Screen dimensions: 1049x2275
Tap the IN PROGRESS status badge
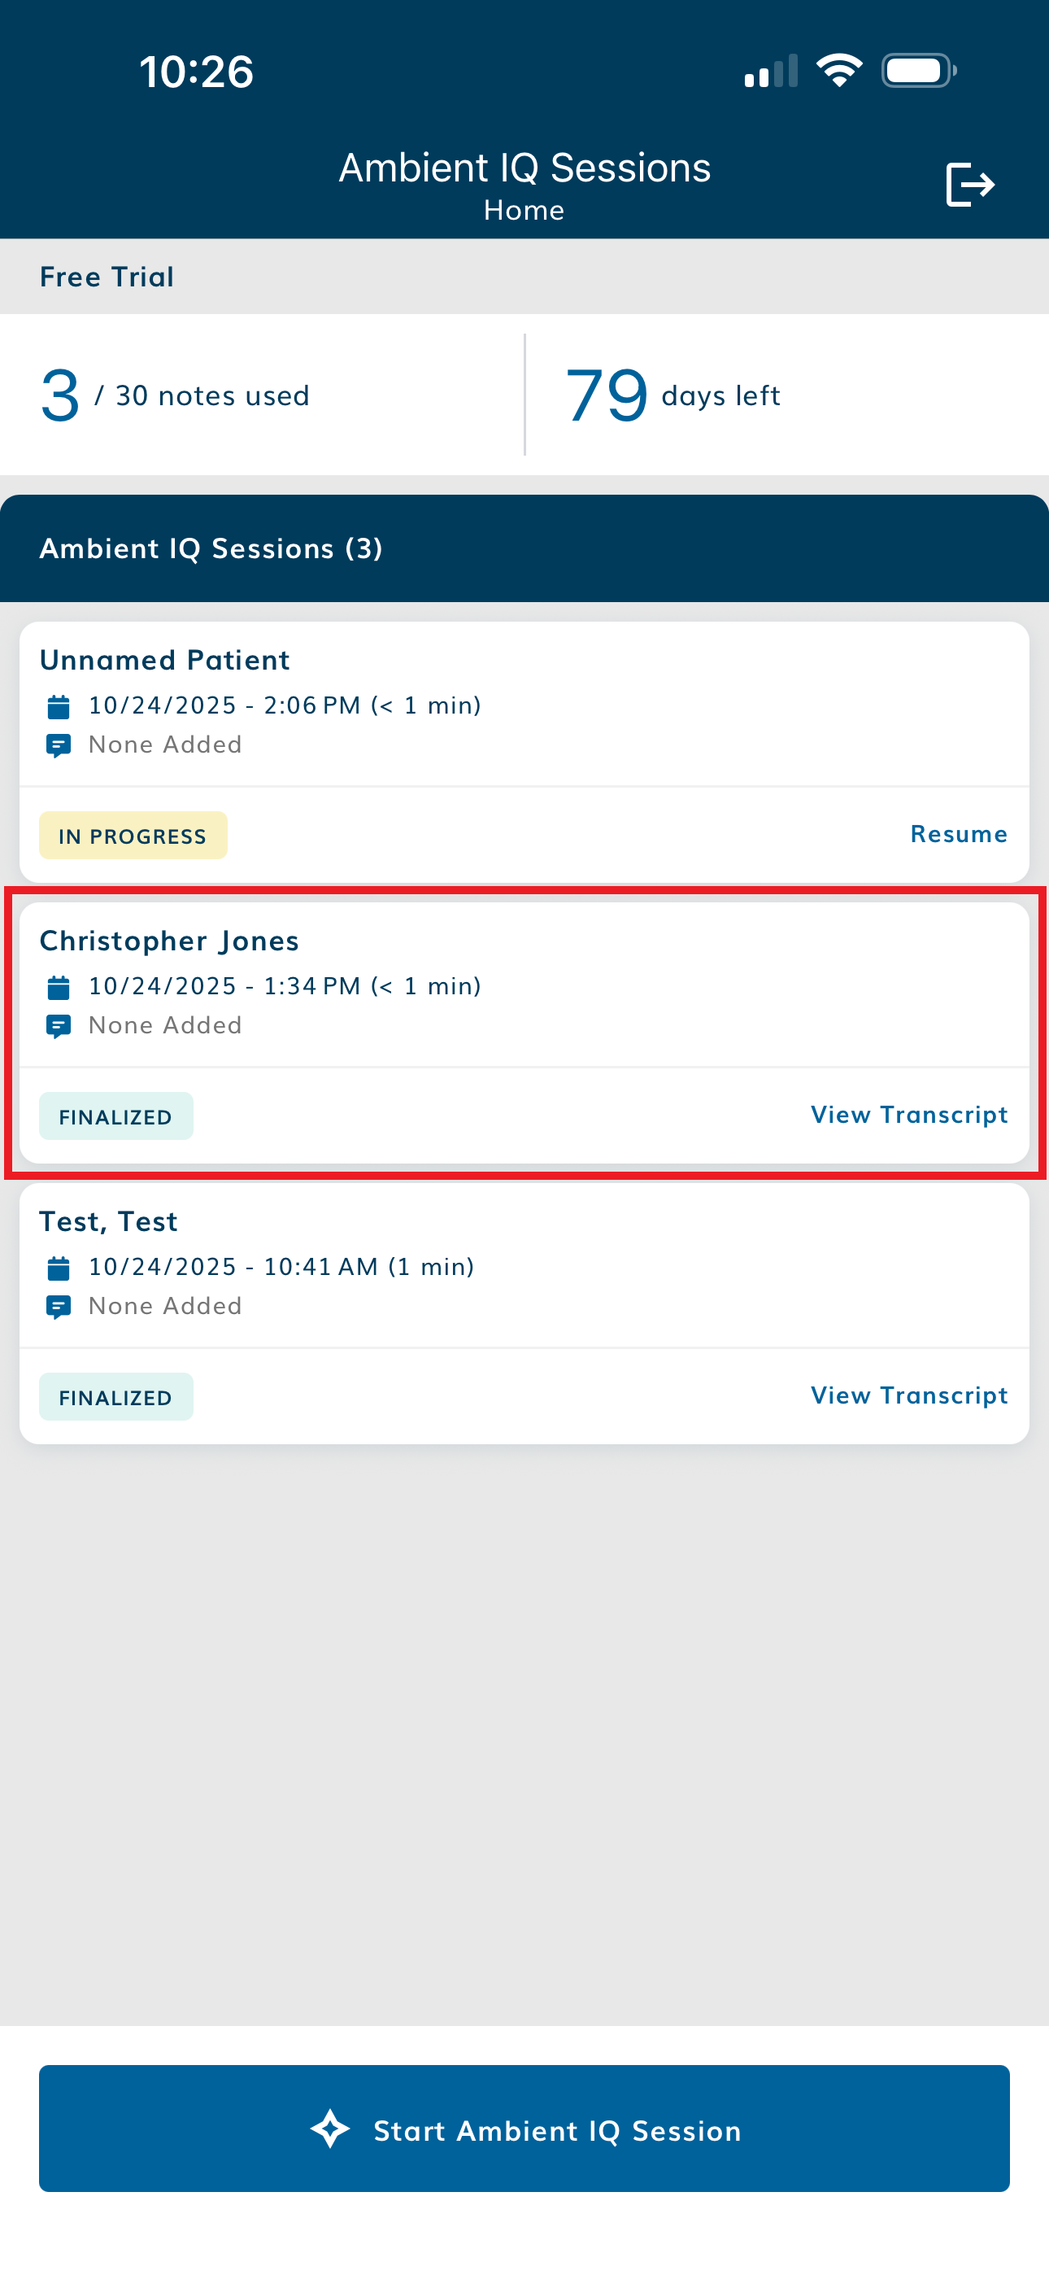tap(133, 836)
